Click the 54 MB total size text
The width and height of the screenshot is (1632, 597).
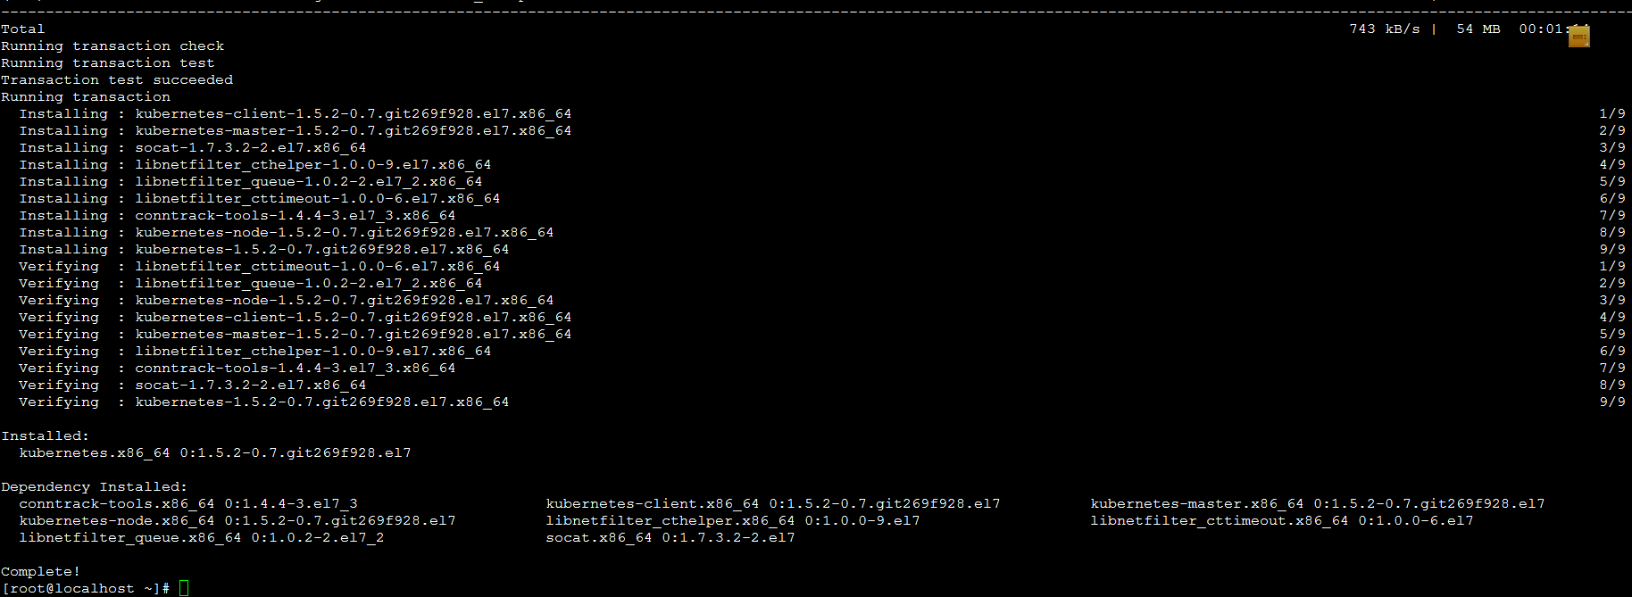(x=1478, y=29)
